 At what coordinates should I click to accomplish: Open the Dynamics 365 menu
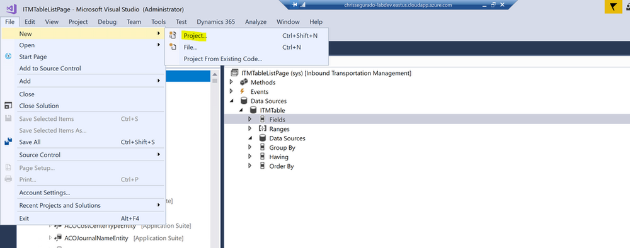click(x=215, y=21)
